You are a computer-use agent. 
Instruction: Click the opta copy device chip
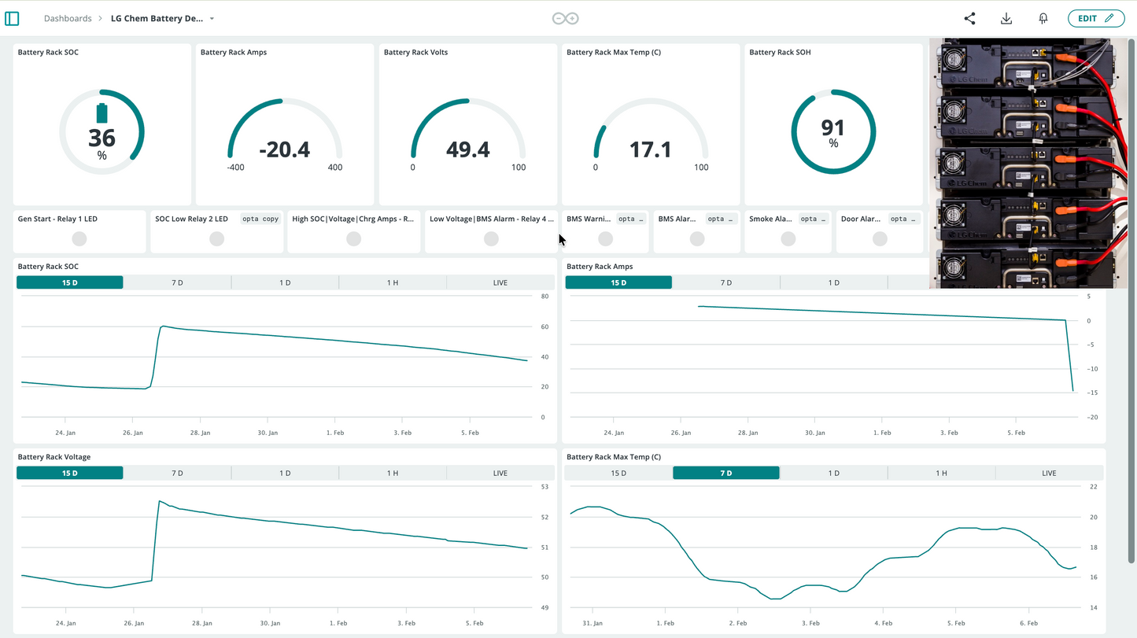tap(260, 219)
